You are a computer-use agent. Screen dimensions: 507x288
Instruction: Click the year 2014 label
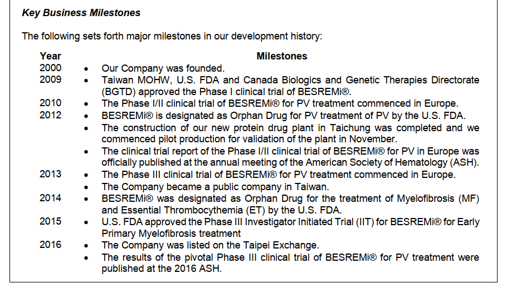click(x=50, y=197)
